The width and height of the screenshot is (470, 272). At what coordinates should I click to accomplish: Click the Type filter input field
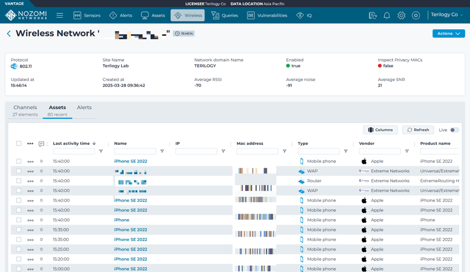click(x=319, y=151)
